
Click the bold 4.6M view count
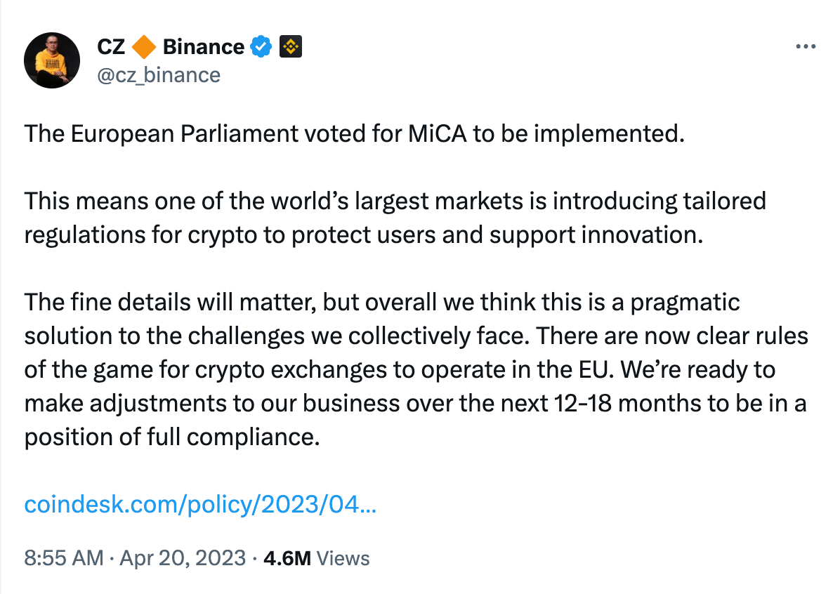287,558
